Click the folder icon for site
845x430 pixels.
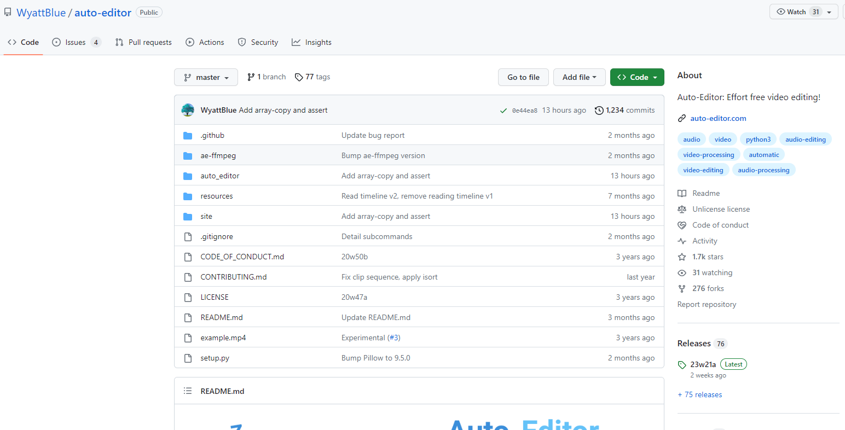click(x=188, y=216)
